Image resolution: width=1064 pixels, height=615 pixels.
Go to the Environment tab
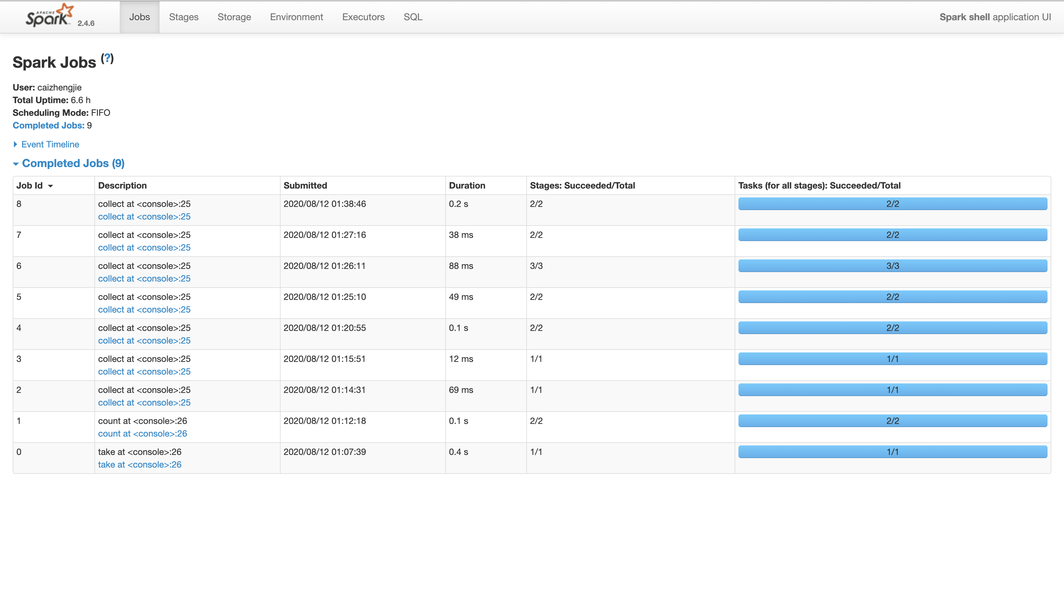pyautogui.click(x=296, y=17)
